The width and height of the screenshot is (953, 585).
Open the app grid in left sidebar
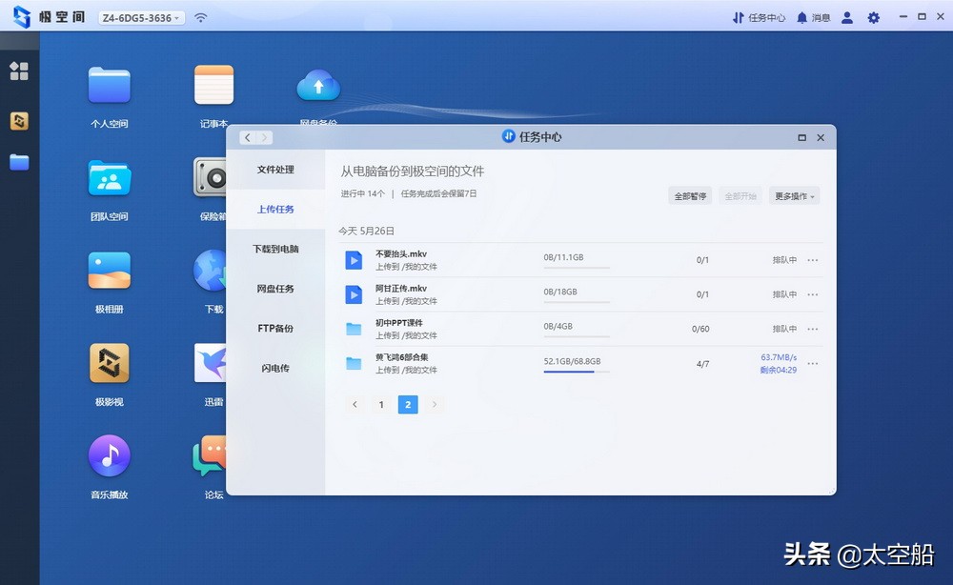click(19, 71)
